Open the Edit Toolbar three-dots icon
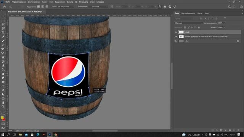 3,111
